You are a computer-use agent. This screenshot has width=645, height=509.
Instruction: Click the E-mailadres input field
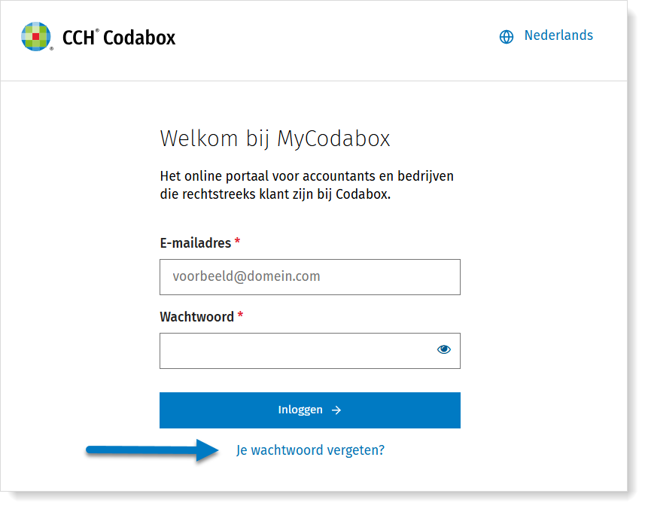coord(310,277)
